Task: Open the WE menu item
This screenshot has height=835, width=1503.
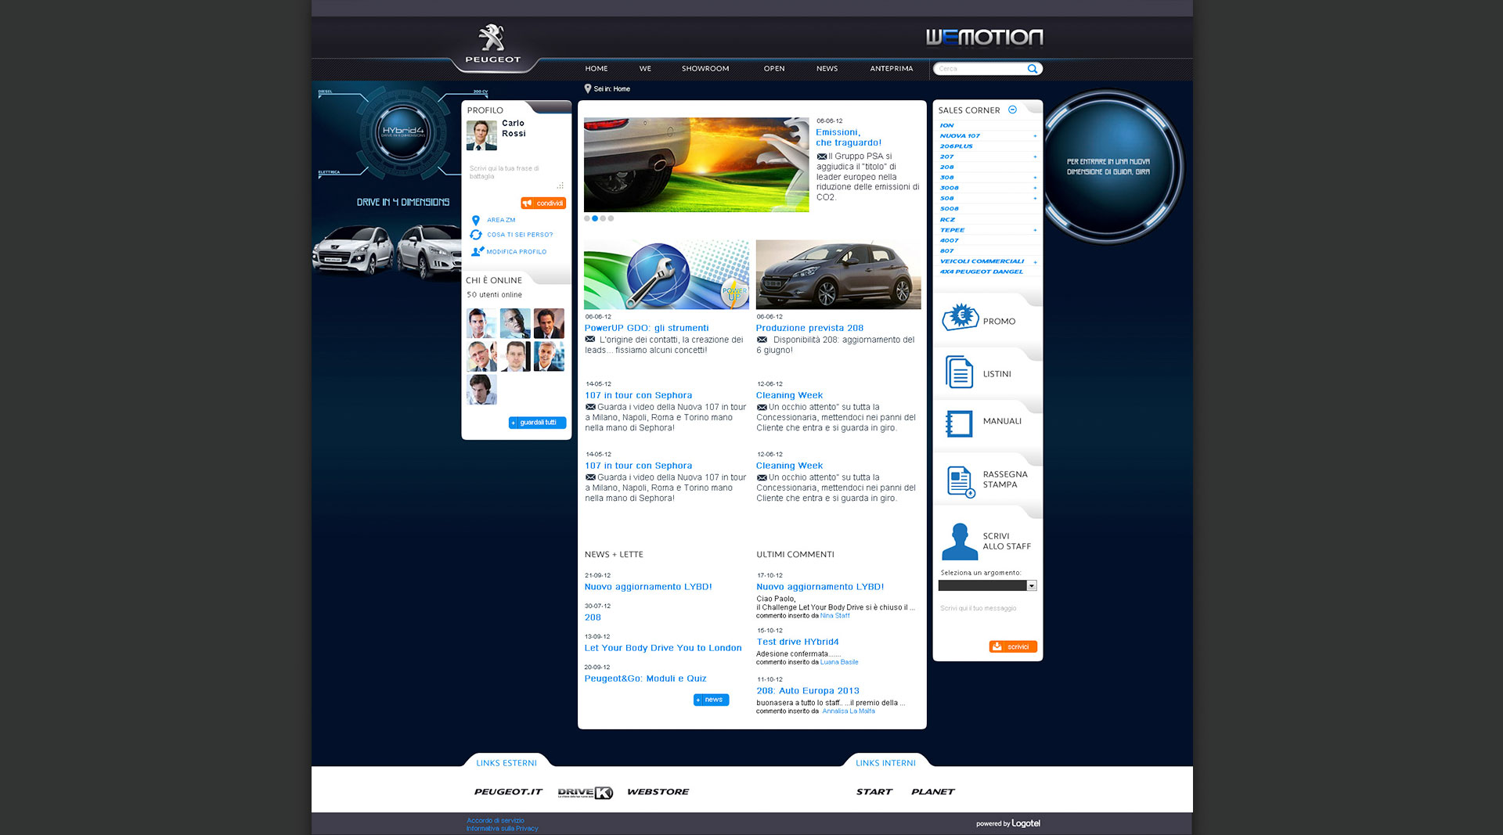Action: 645,69
